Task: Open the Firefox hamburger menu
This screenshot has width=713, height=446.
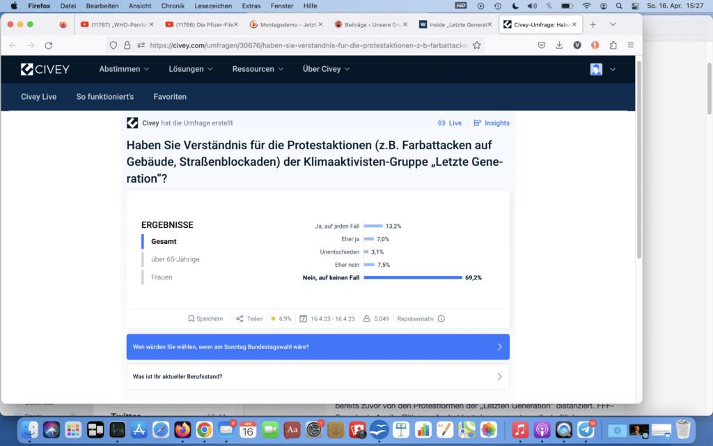Action: (x=630, y=45)
